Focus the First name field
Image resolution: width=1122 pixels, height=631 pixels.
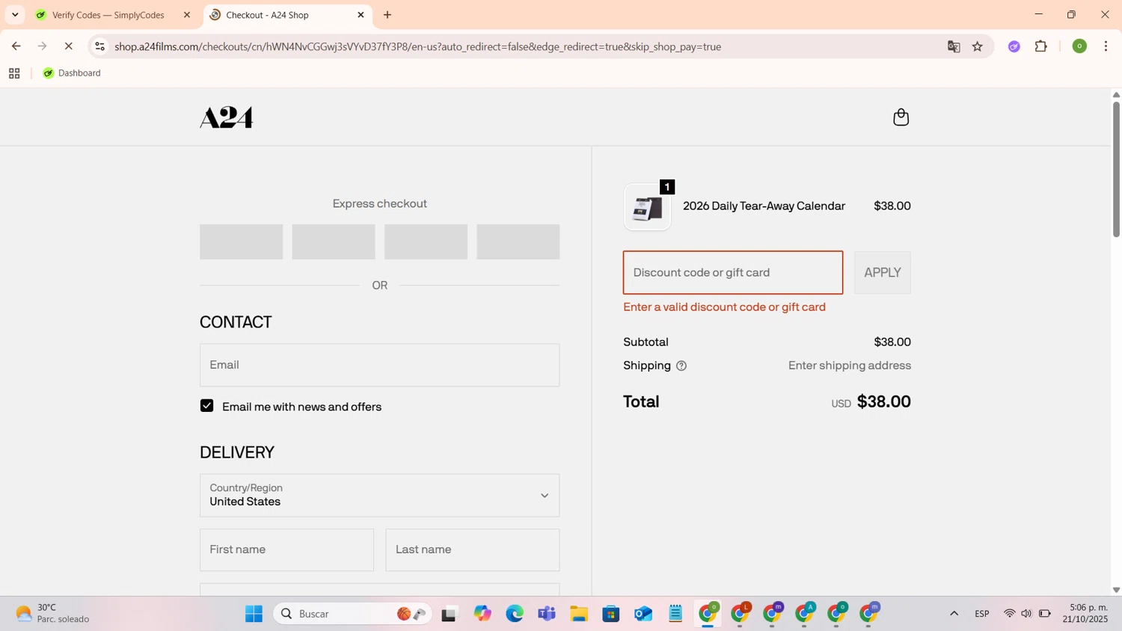(x=286, y=550)
